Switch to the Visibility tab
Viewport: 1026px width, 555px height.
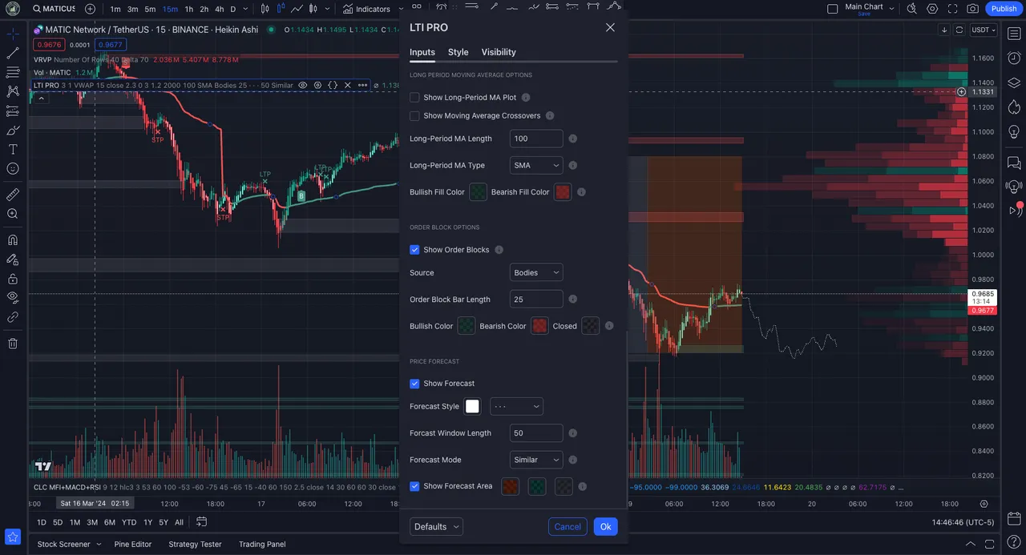coord(499,52)
